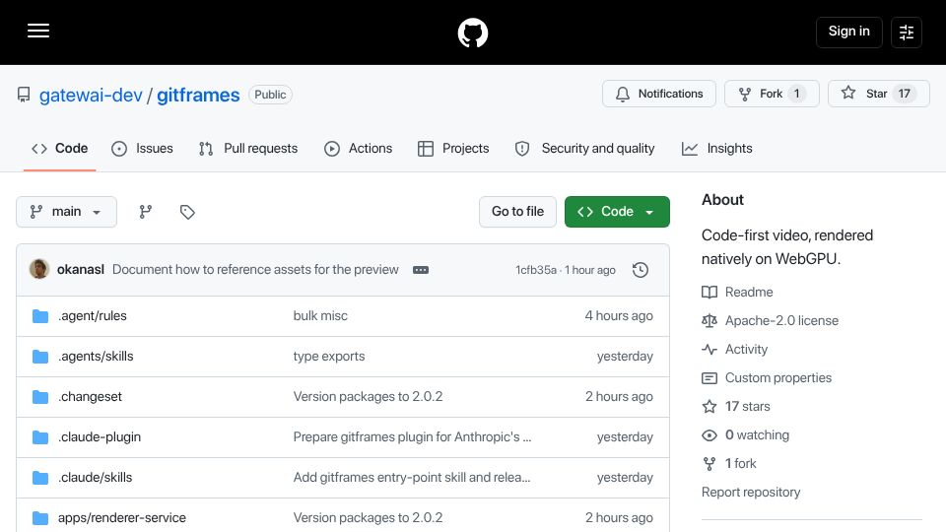The image size is (946, 532).
Task: Open Security and quality tab
Action: coord(584,149)
